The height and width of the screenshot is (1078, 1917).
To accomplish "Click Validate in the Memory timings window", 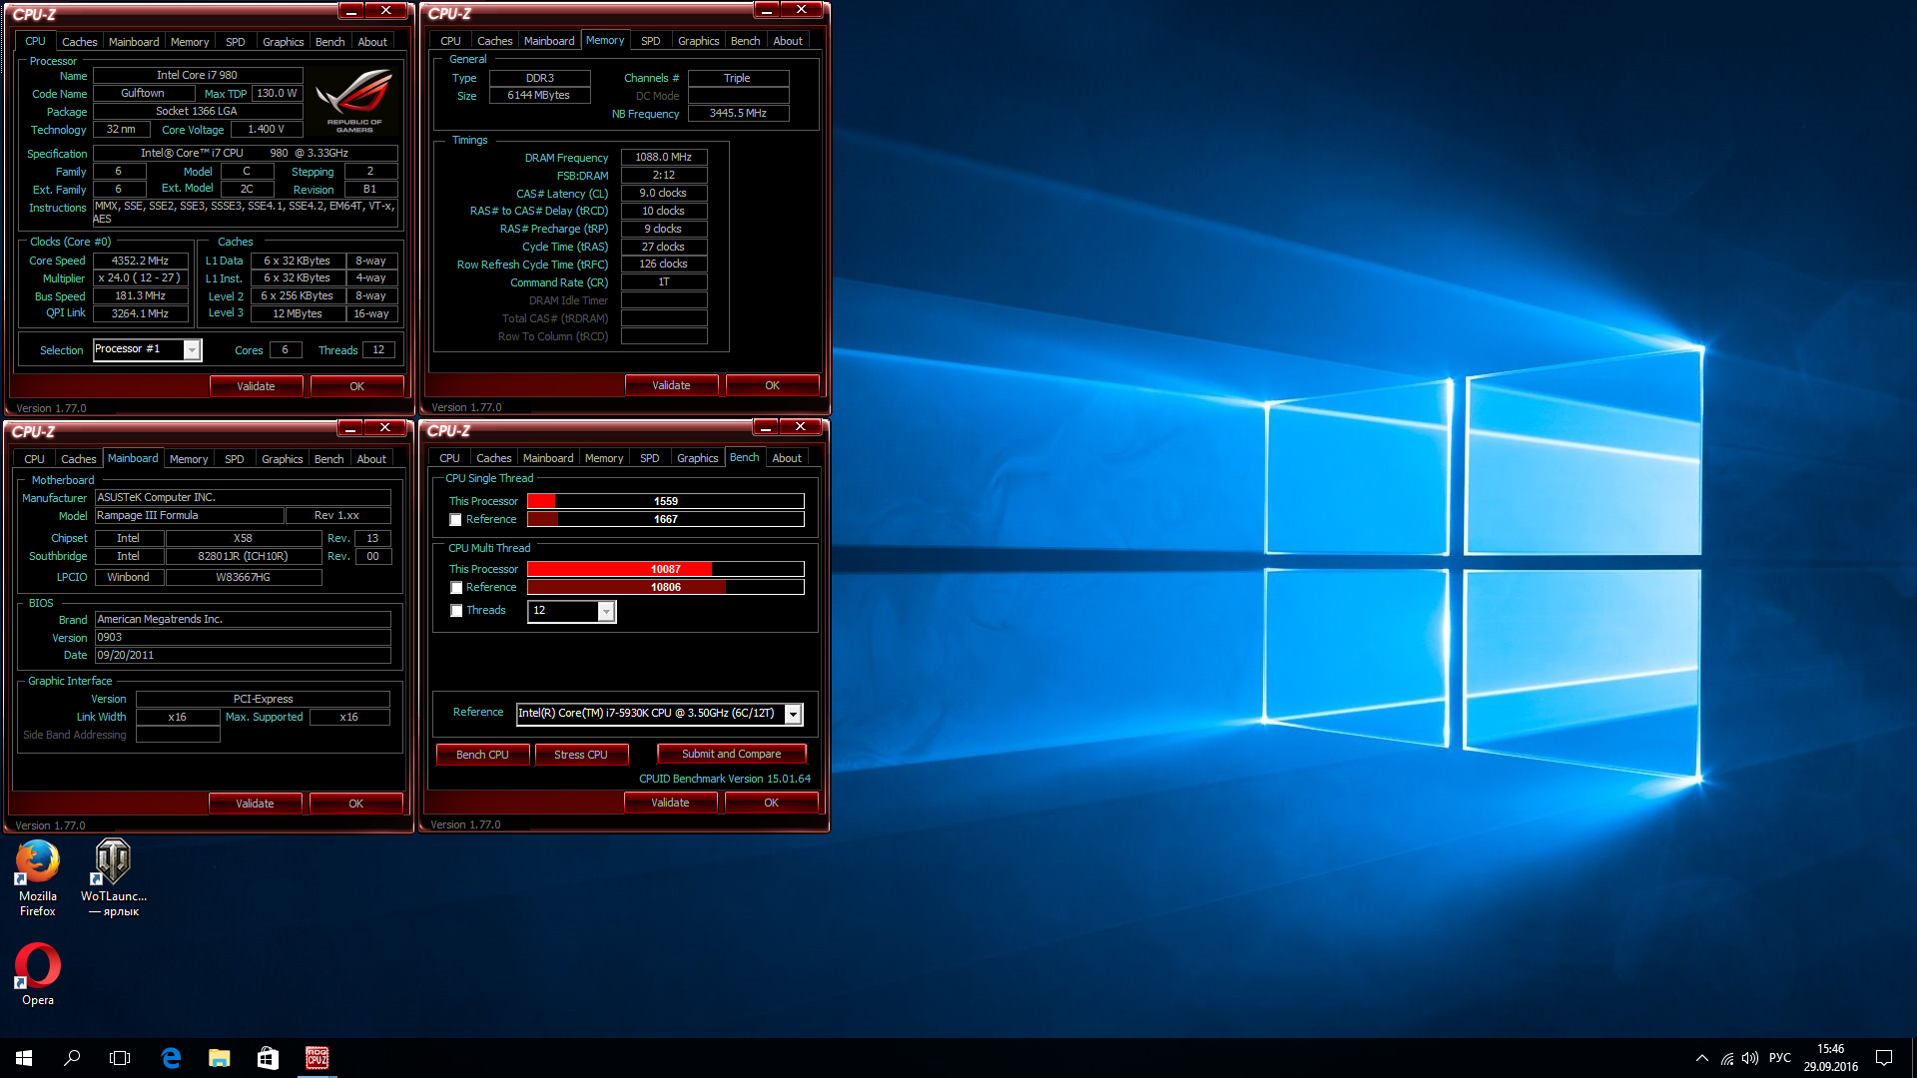I will [x=671, y=385].
